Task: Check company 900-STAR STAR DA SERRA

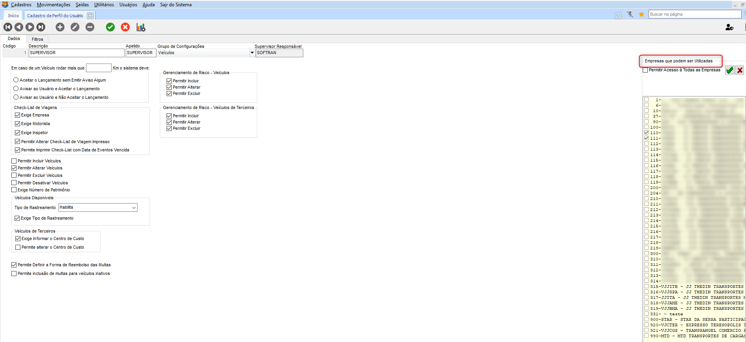Action: [x=646, y=319]
